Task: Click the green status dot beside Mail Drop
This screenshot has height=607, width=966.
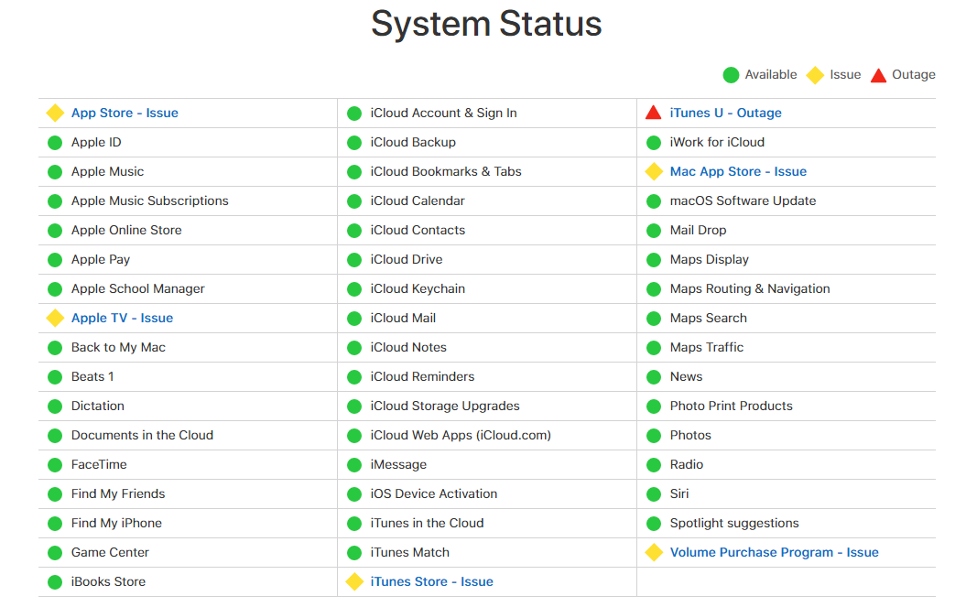Action: click(x=654, y=231)
